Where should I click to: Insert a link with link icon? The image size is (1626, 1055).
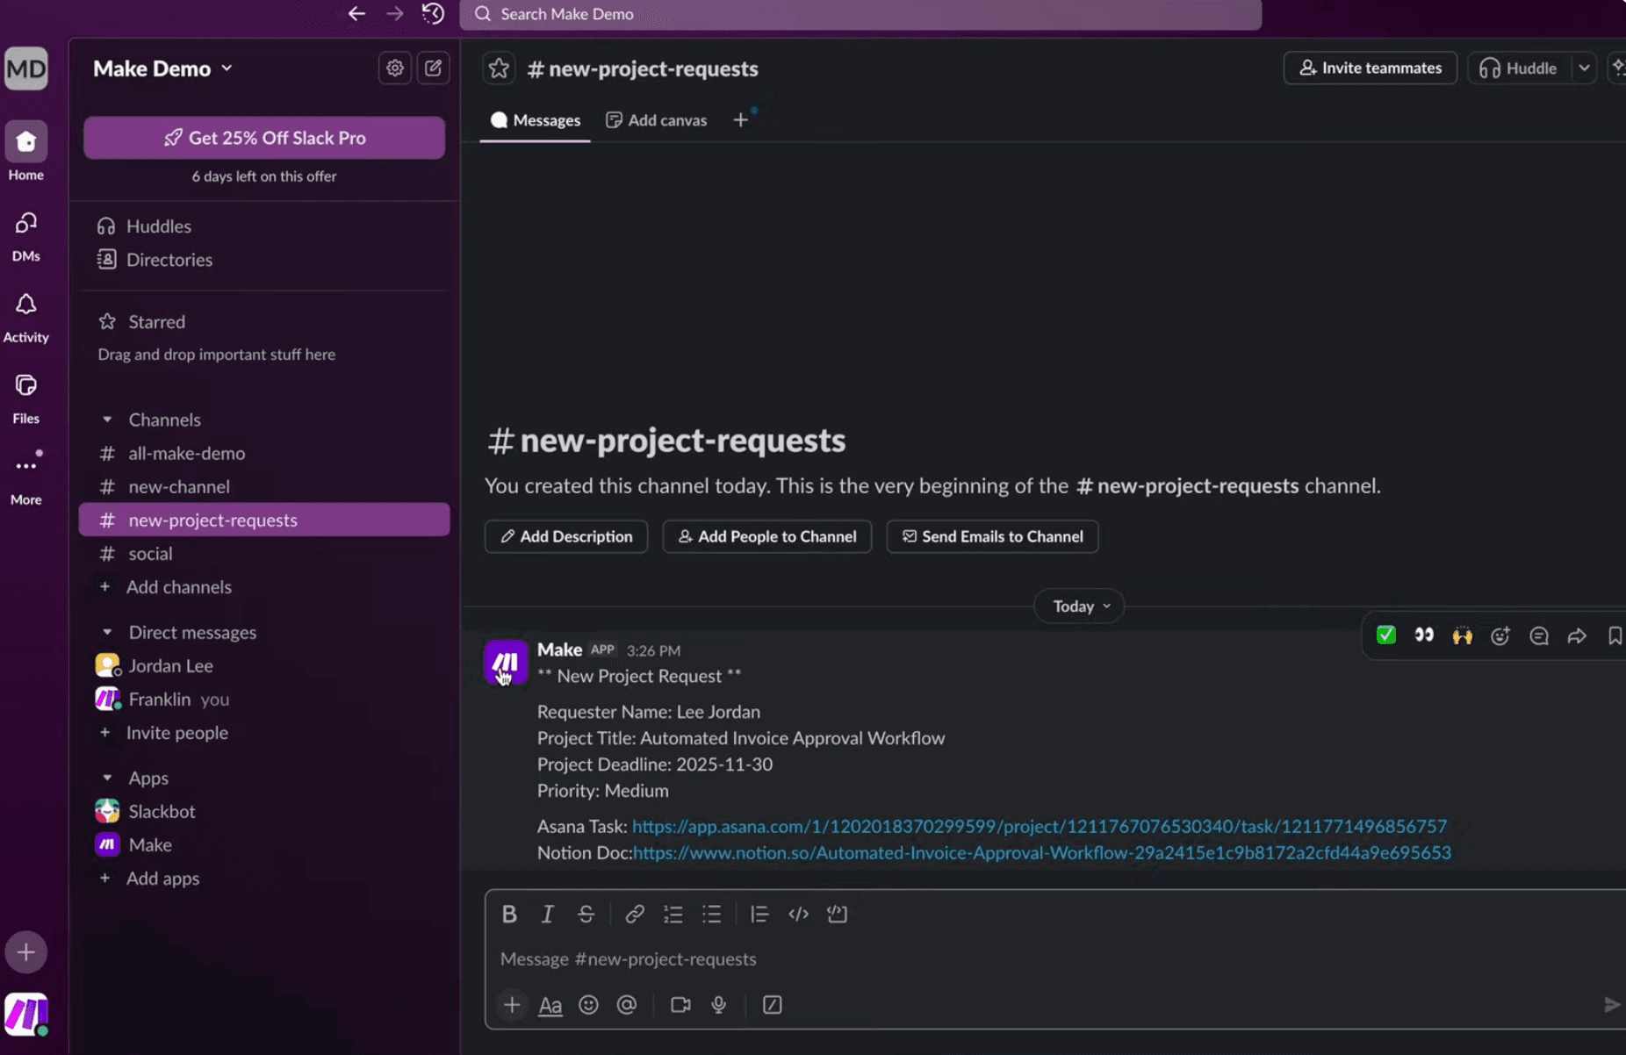coord(634,914)
